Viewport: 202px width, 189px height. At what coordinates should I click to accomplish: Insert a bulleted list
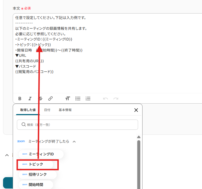pyautogui.click(x=78, y=98)
